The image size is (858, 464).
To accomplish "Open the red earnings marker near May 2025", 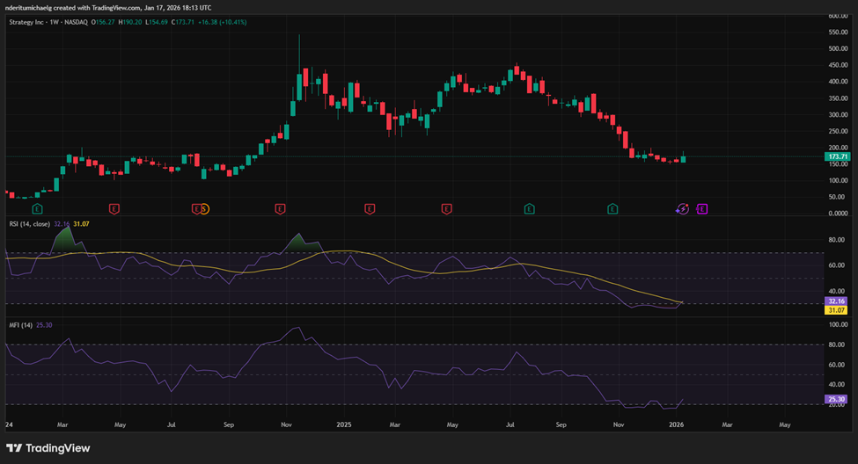I will click(446, 209).
